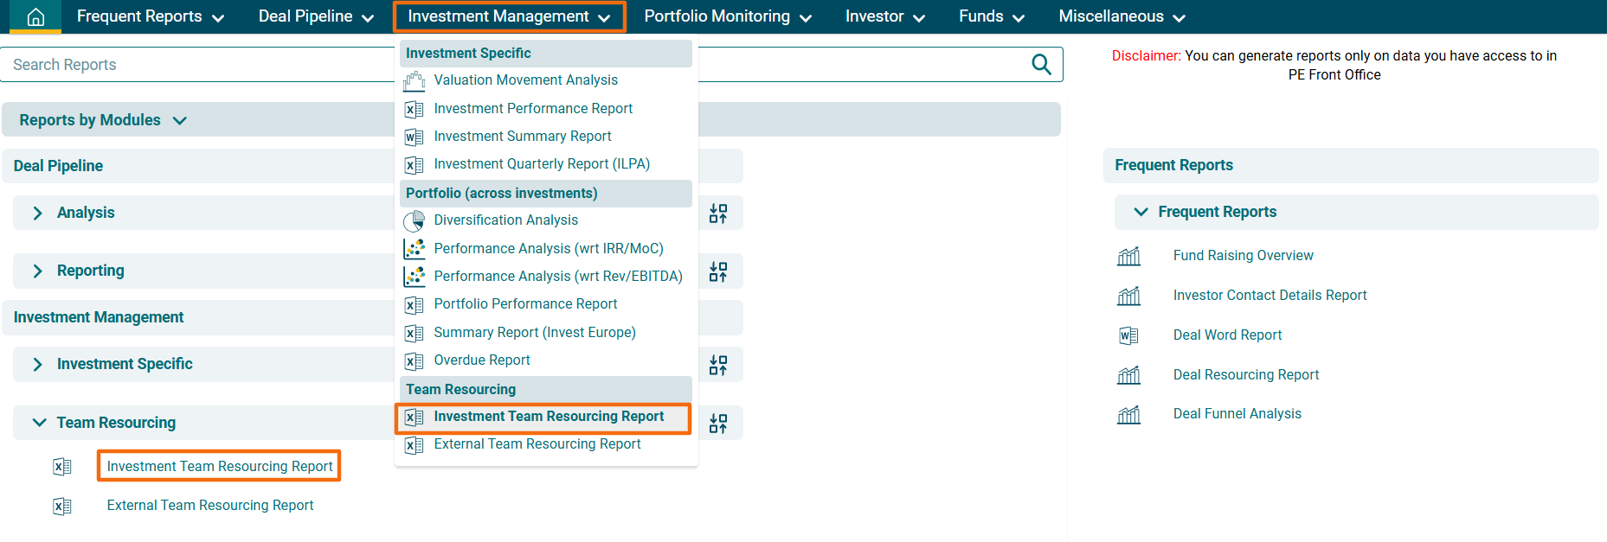Expand the Analysis section
The width and height of the screenshot is (1607, 542).
[37, 213]
